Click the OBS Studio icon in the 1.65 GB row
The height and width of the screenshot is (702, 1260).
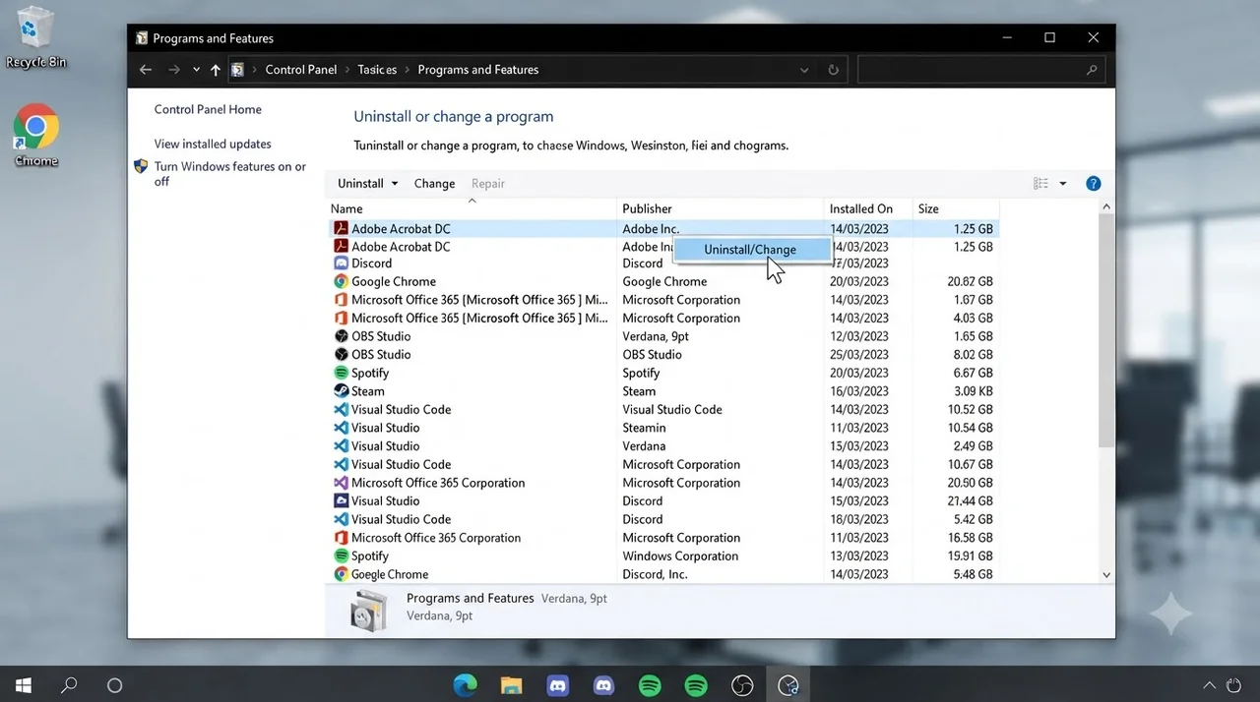(342, 336)
